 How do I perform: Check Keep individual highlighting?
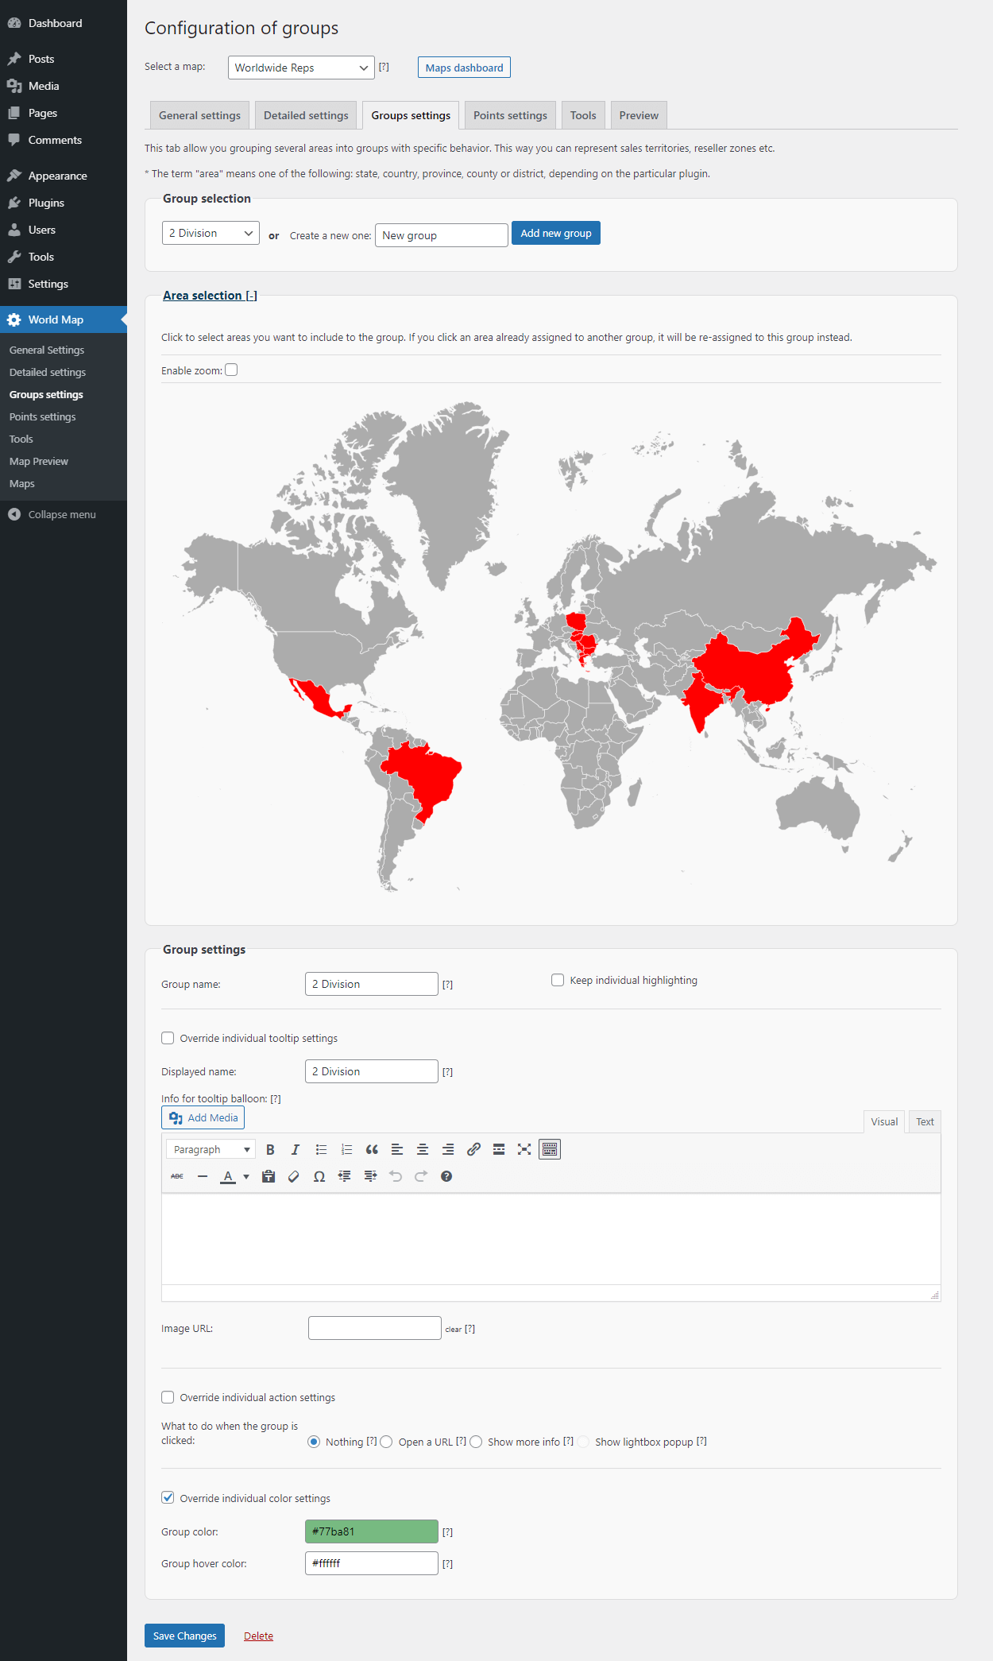coord(558,981)
